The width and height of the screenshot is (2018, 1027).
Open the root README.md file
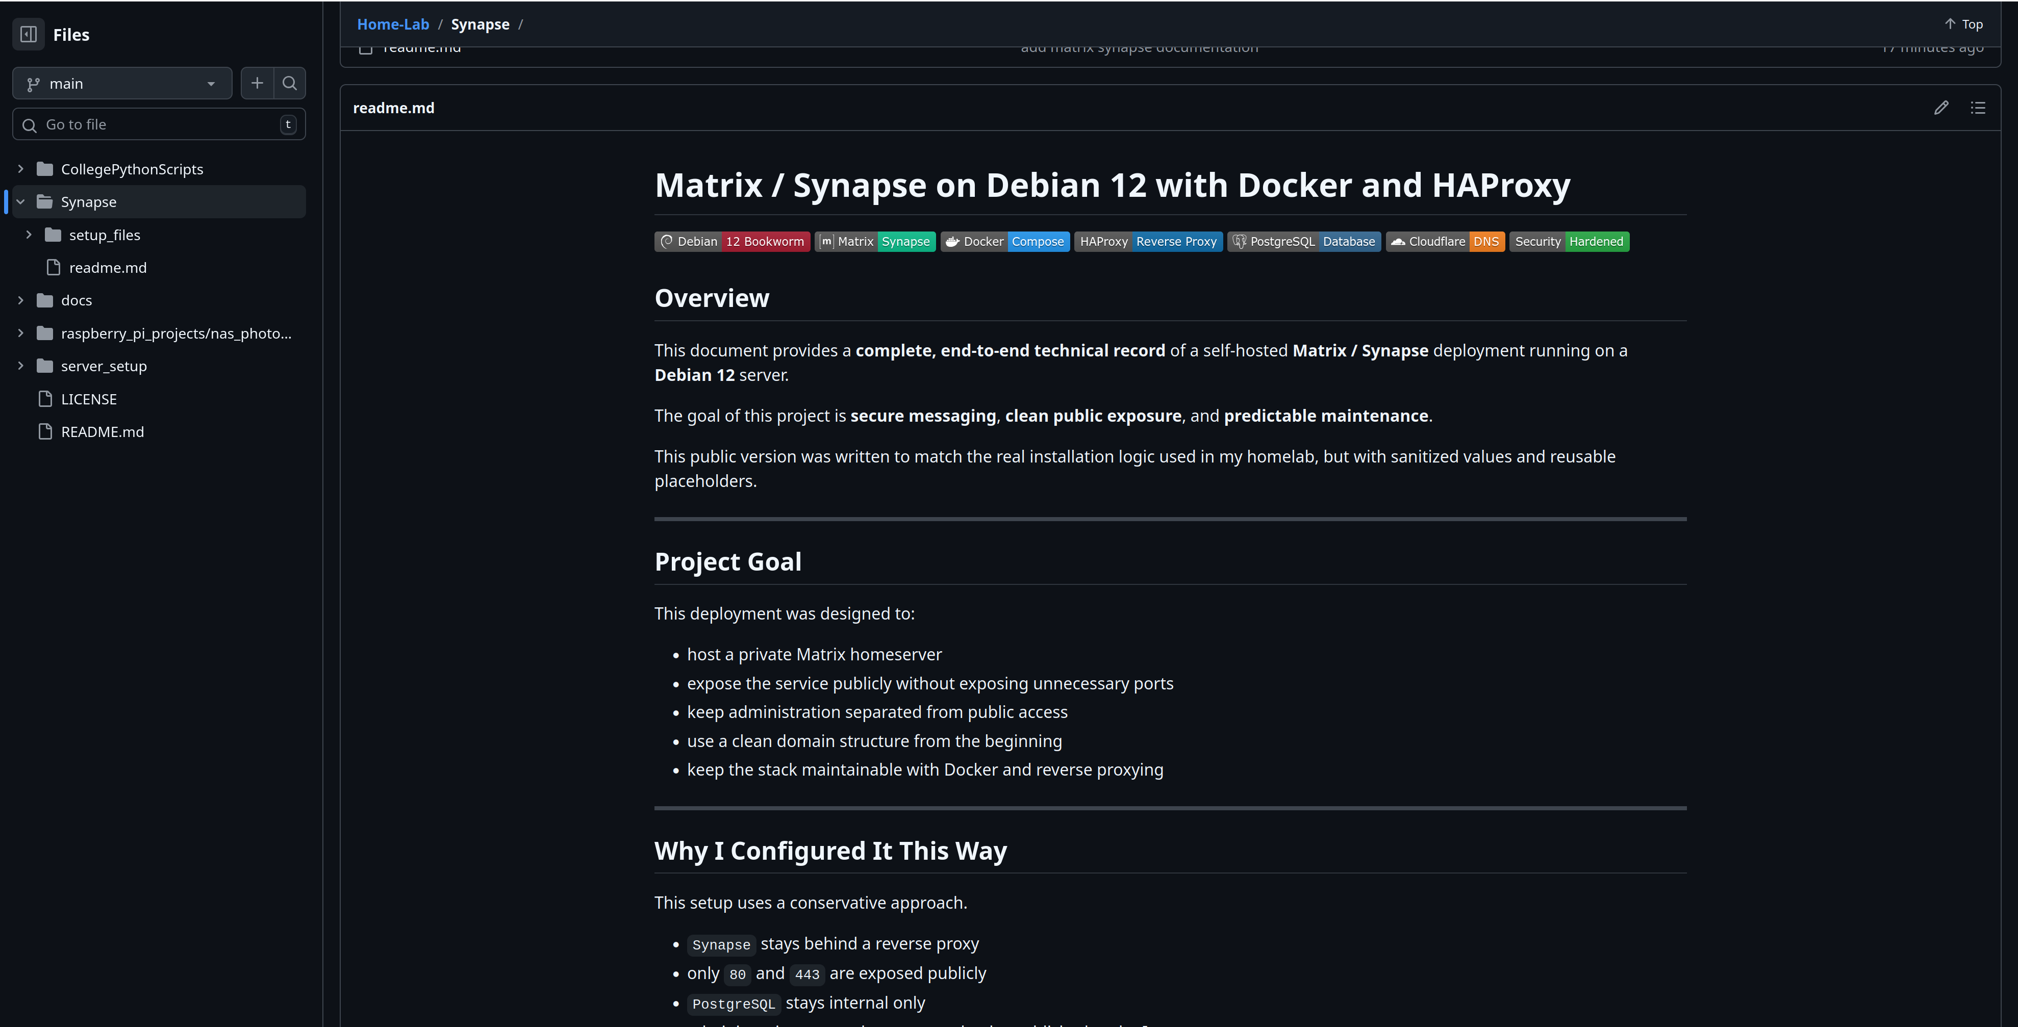[103, 431]
